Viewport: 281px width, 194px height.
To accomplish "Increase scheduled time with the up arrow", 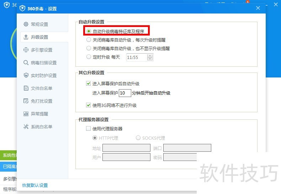I will 150,56.
